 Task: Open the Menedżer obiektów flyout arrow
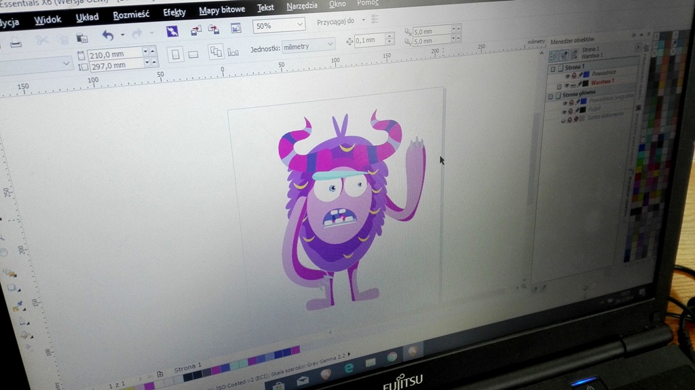(638, 47)
